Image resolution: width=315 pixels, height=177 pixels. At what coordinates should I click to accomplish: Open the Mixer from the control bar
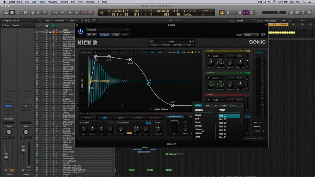coord(39,12)
